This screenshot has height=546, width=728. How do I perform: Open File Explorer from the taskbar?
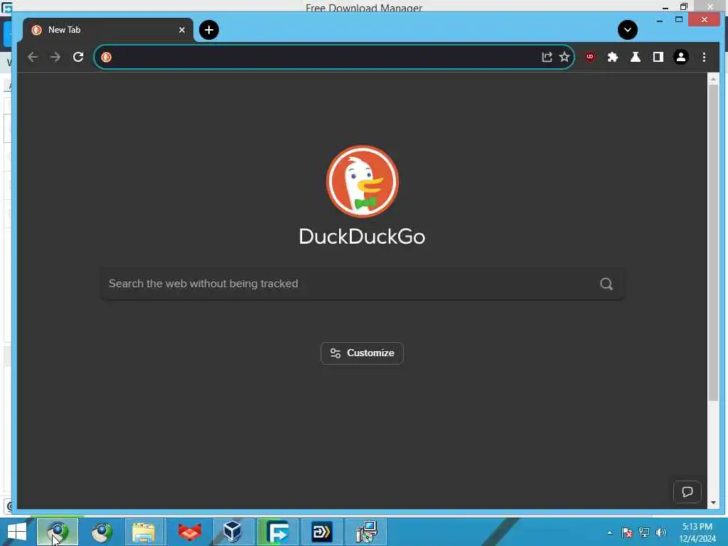pos(144,532)
